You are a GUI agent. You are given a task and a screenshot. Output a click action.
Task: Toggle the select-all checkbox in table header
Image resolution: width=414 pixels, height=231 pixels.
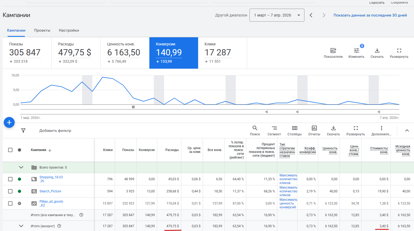(x=10, y=150)
